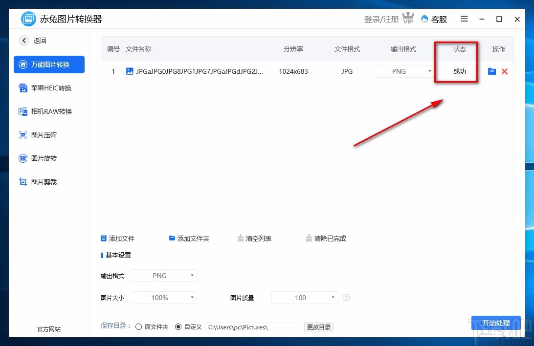
Task: Select the 原文件夹 save option
Action: coord(138,326)
